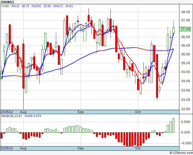Click the 34.50 price axis label
The width and height of the screenshot is (193, 155).
click(x=186, y=72)
